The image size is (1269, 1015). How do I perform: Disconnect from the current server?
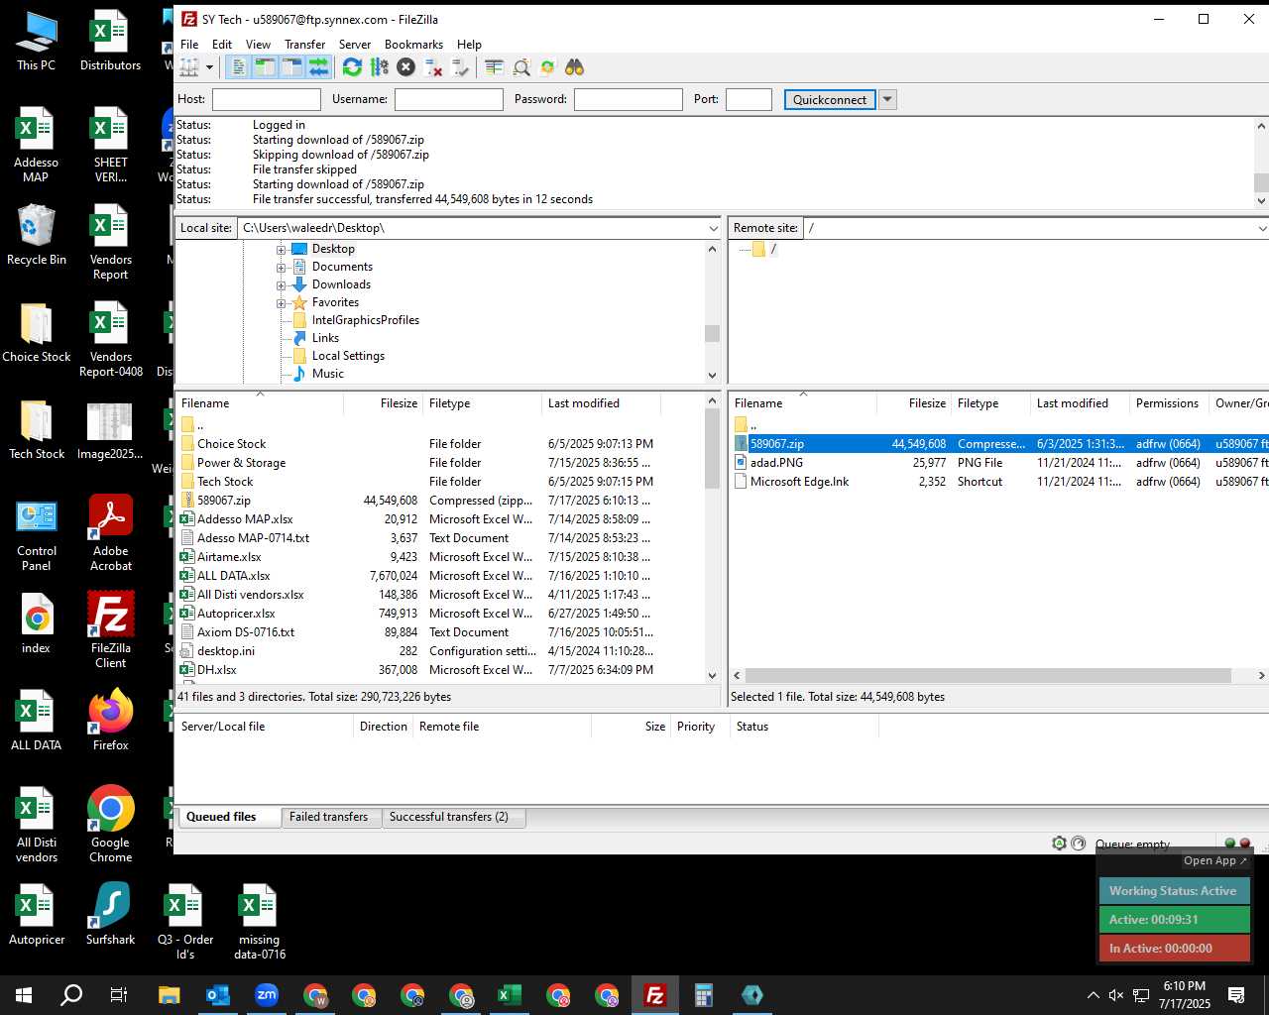[x=433, y=67]
